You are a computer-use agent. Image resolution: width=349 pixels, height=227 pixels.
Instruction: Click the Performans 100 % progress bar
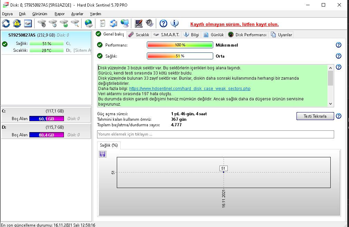click(180, 45)
